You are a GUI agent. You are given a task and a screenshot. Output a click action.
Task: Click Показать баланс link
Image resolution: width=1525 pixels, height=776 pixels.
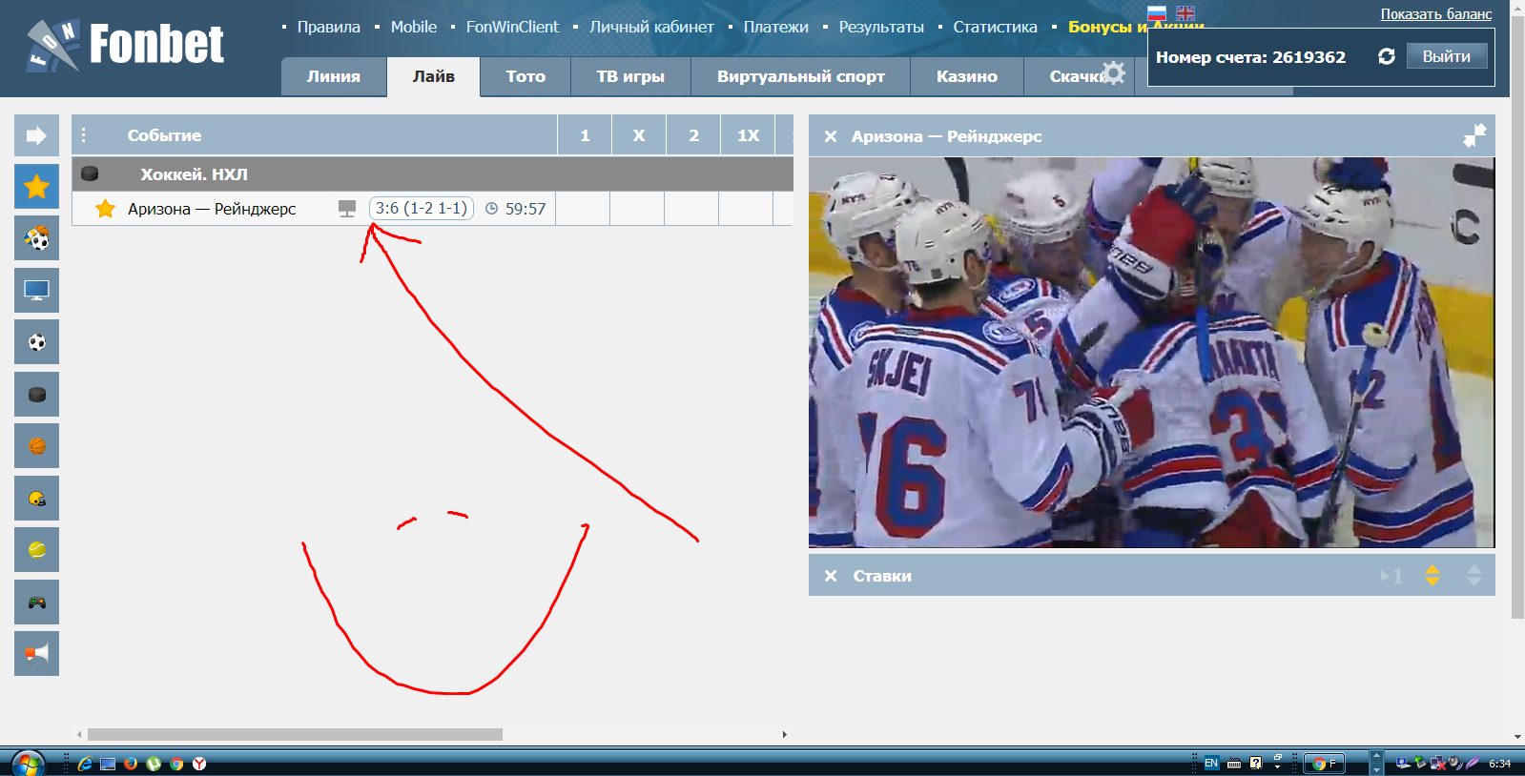1436,13
